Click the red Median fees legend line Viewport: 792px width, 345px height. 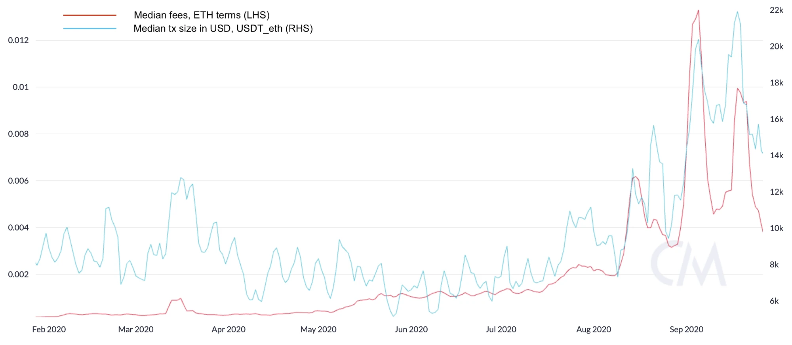tap(89, 15)
